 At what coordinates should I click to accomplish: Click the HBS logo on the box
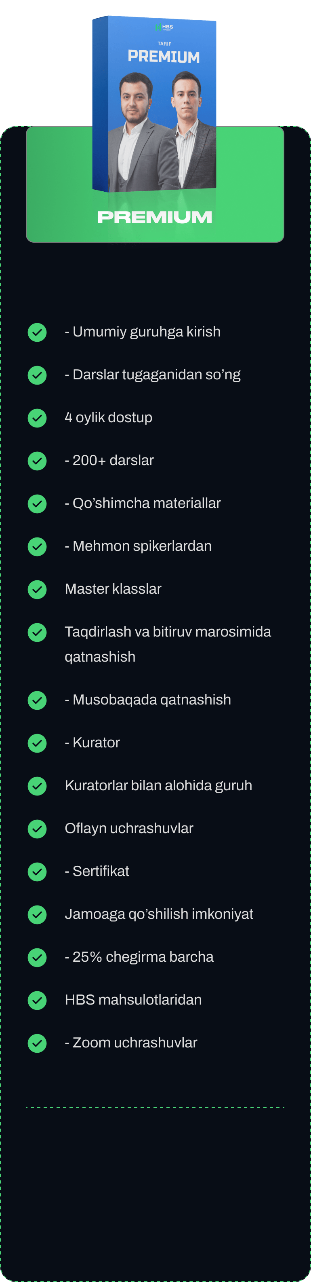tap(164, 28)
